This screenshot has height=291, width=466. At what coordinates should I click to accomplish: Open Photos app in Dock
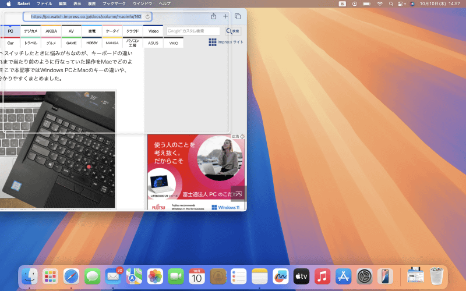tap(155, 276)
